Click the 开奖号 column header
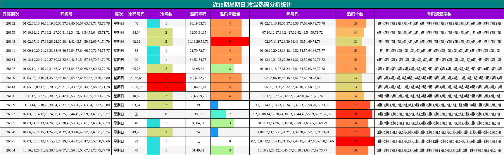This screenshot has height=155, width=504. [x=66, y=14]
